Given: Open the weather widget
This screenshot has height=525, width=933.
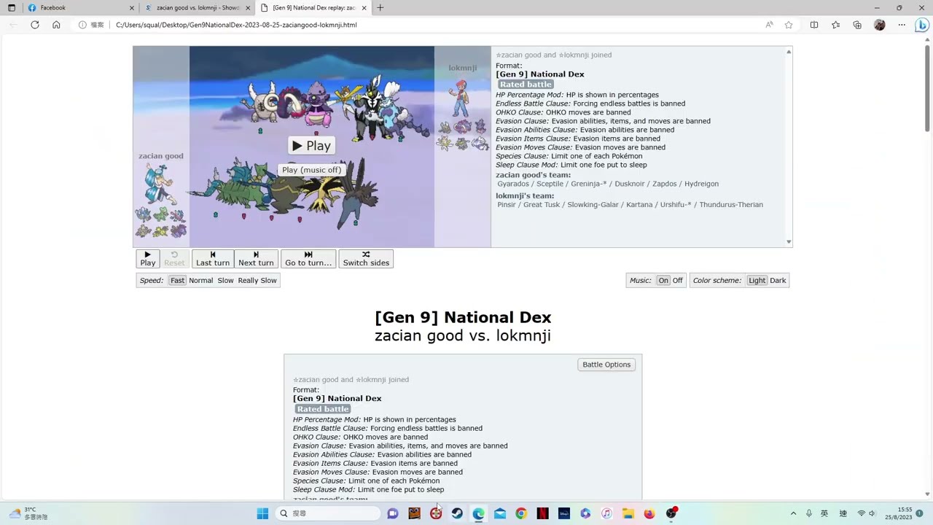Looking at the screenshot, I should point(28,513).
